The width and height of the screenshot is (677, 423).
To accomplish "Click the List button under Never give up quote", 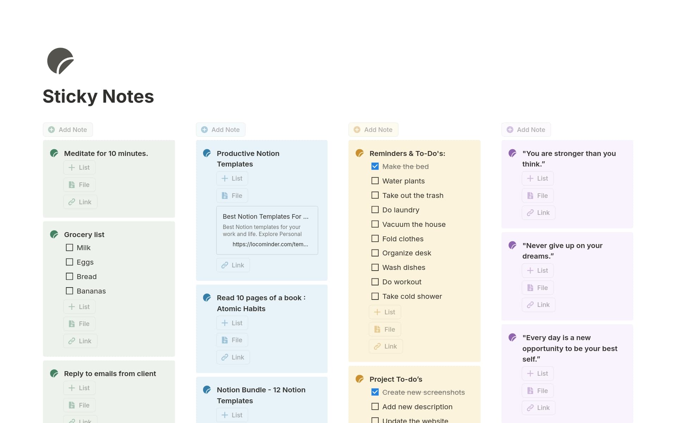I will coord(537,270).
